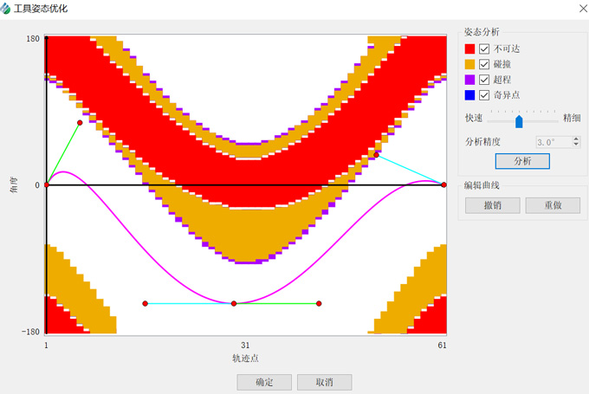Click the -180 tick label on the axis
The height and width of the screenshot is (394, 589).
[30, 332]
